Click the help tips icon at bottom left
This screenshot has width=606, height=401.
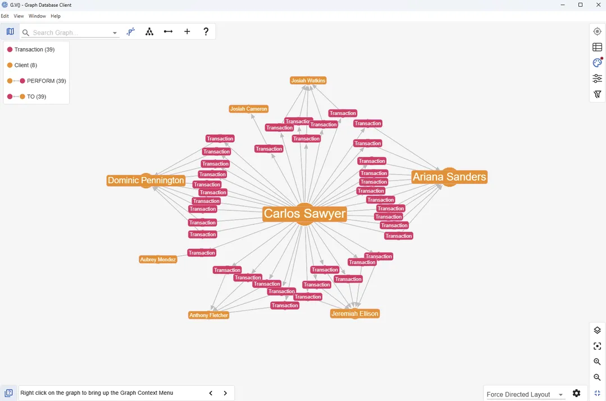(x=8, y=393)
